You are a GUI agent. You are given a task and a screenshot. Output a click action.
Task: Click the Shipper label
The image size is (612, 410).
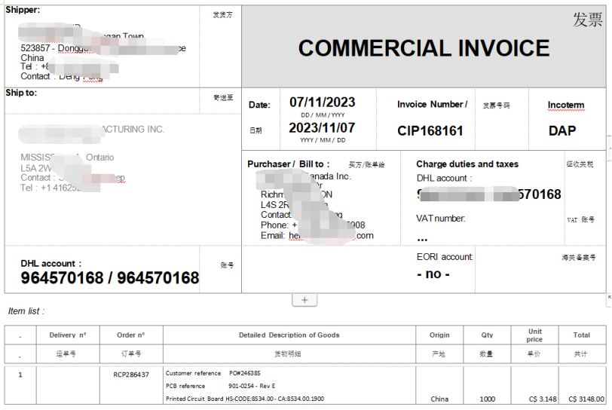[x=23, y=10]
